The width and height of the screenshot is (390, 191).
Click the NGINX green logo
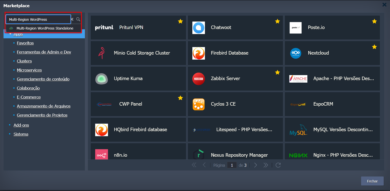298,155
